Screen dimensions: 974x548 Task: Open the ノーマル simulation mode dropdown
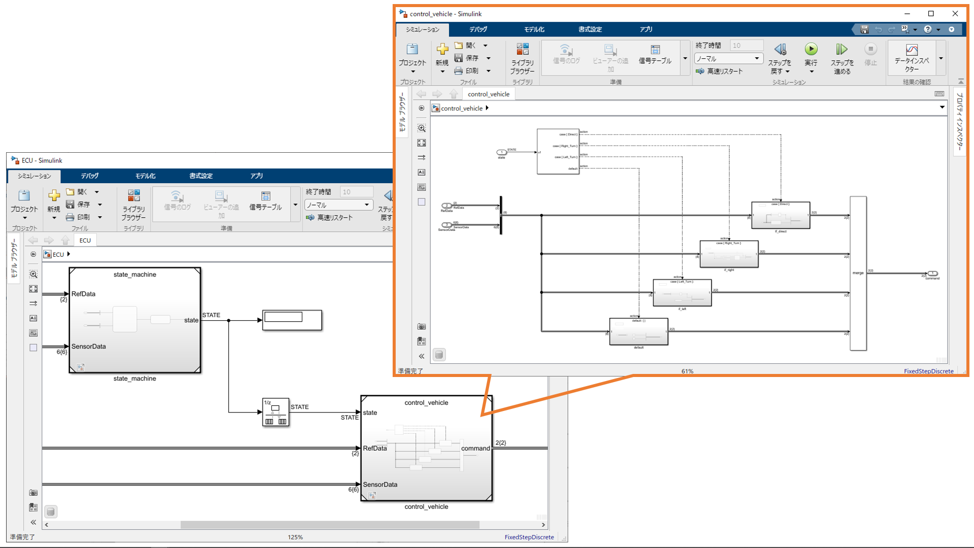[757, 58]
